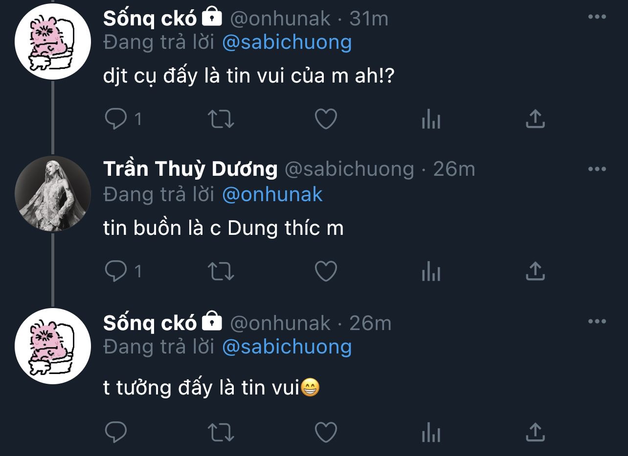The image size is (628, 456).
Task: Like the tweet 't tưởng đấy là tin vui'
Action: click(x=326, y=432)
